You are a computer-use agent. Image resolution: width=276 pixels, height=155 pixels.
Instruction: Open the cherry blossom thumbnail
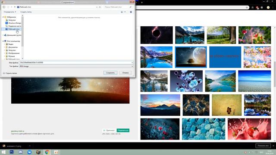tap(257, 57)
